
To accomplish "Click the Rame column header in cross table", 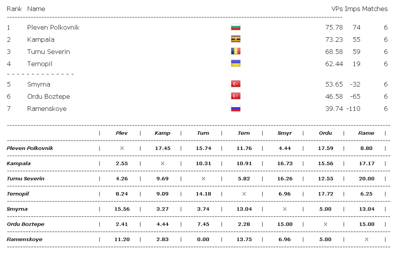I will coord(366,133).
